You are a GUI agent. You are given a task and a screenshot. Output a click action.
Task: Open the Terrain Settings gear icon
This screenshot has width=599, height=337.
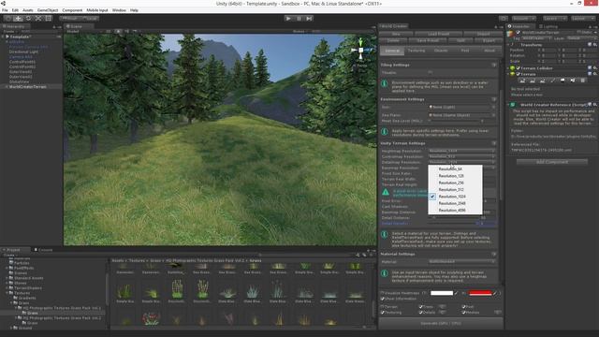(x=582, y=81)
